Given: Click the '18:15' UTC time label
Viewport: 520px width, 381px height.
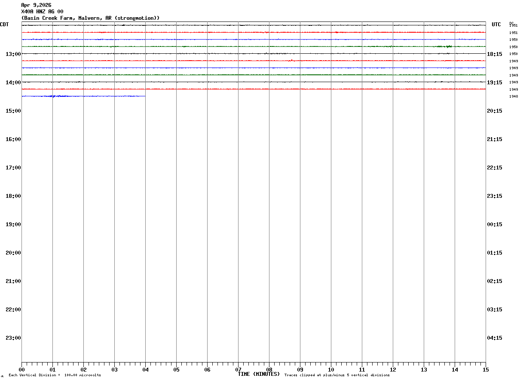Looking at the screenshot, I should [x=495, y=54].
